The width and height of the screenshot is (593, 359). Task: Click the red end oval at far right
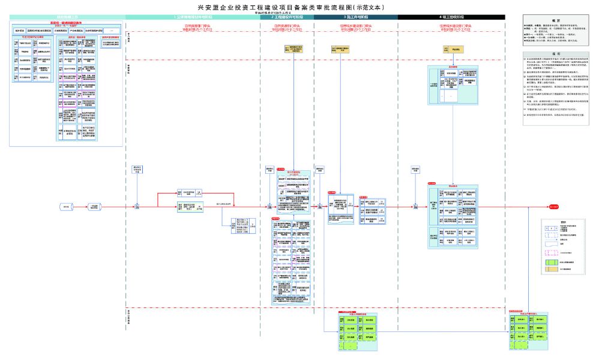tap(553, 207)
